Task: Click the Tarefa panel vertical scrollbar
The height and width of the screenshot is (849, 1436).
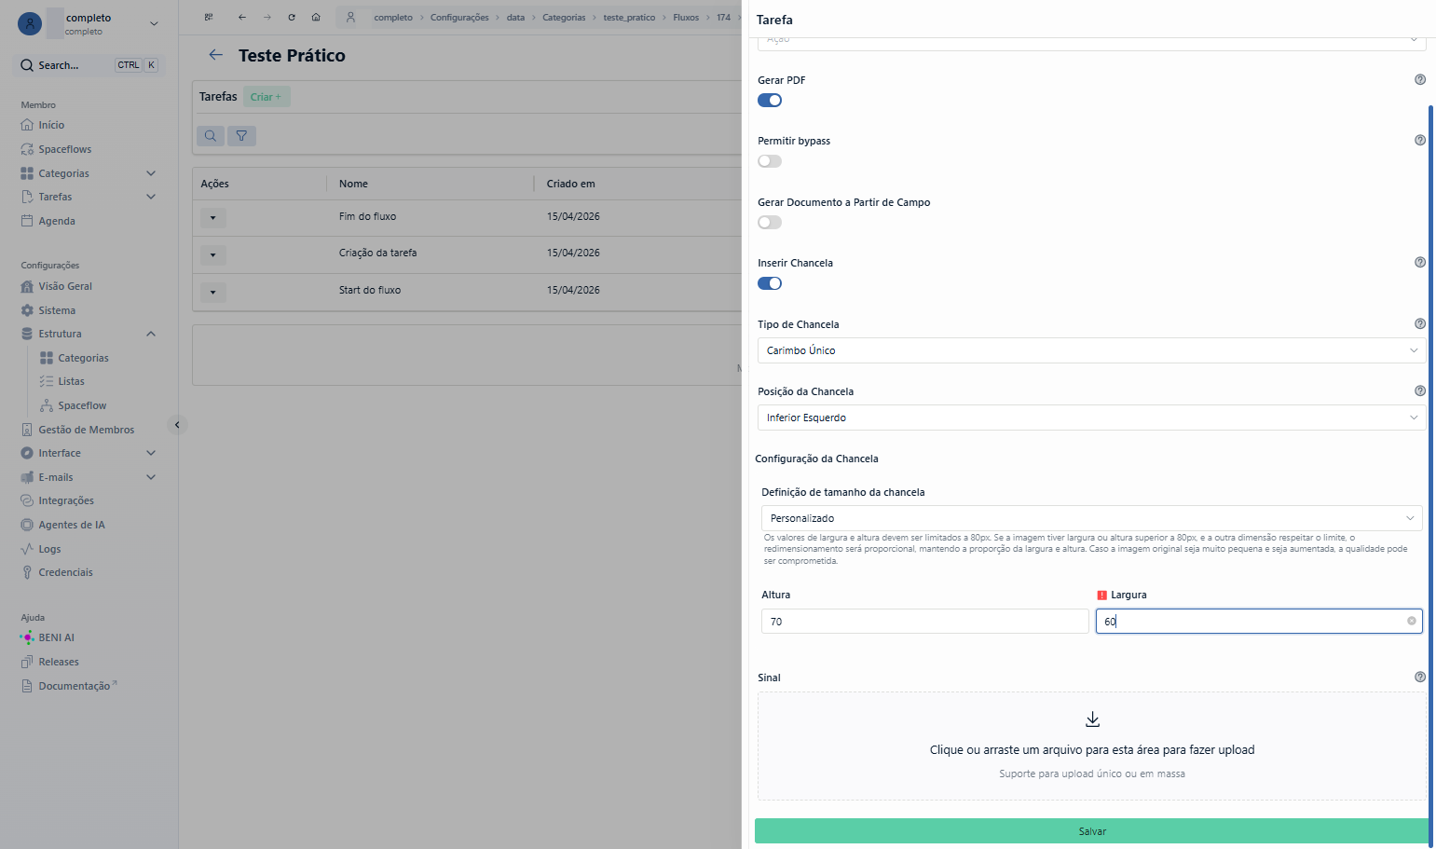Action: click(1430, 475)
